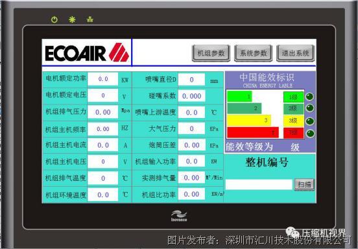Click the 扫描 scan button

[304, 184]
